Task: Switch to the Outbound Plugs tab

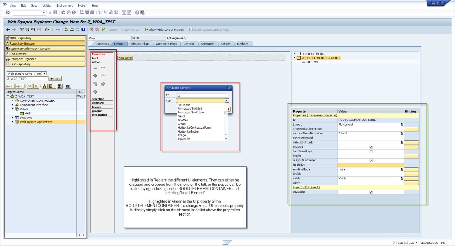Action: [166, 44]
